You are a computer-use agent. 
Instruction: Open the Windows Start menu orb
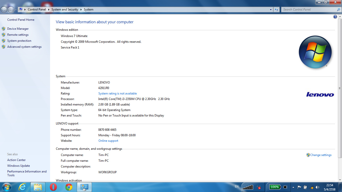pos(6,187)
